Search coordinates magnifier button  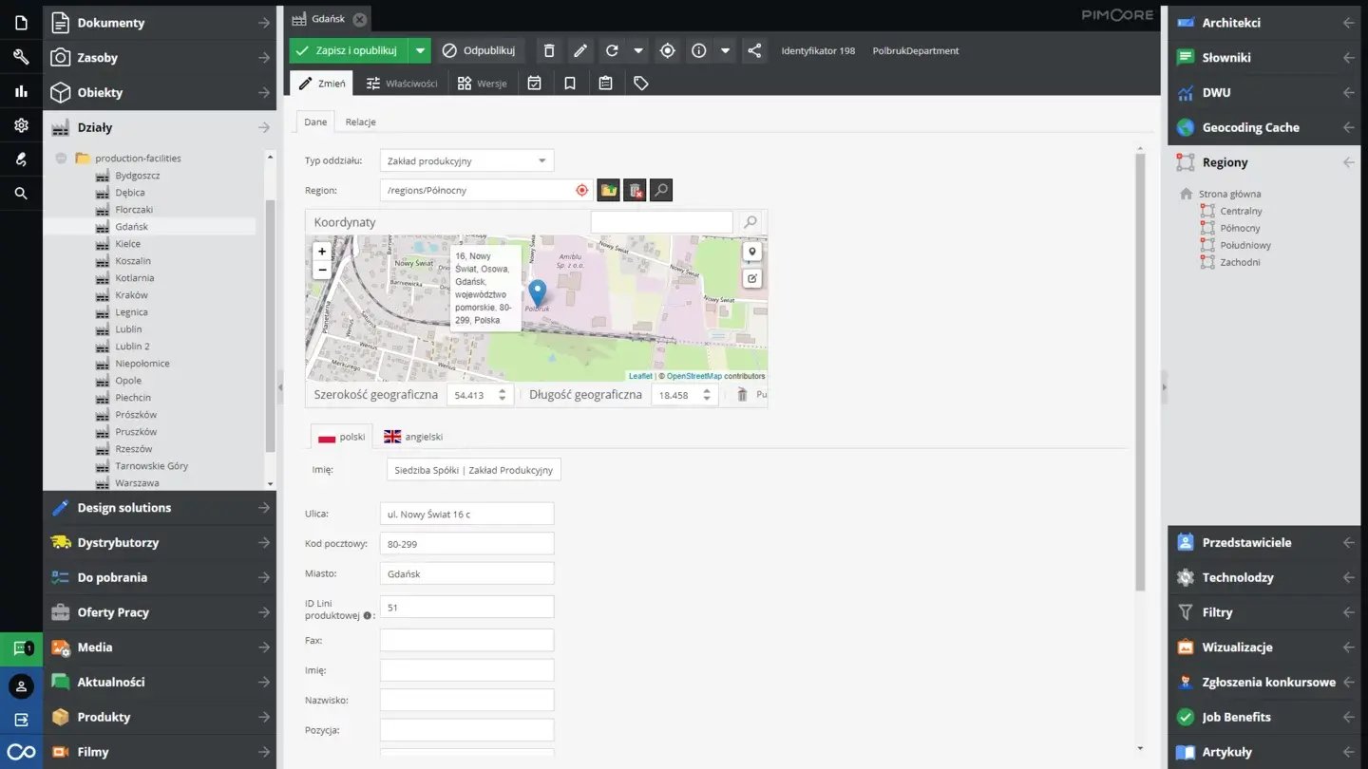point(750,222)
